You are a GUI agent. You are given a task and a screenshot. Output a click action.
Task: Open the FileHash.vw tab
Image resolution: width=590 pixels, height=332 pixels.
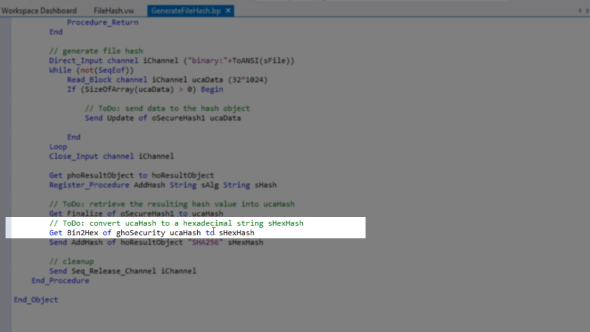(113, 11)
